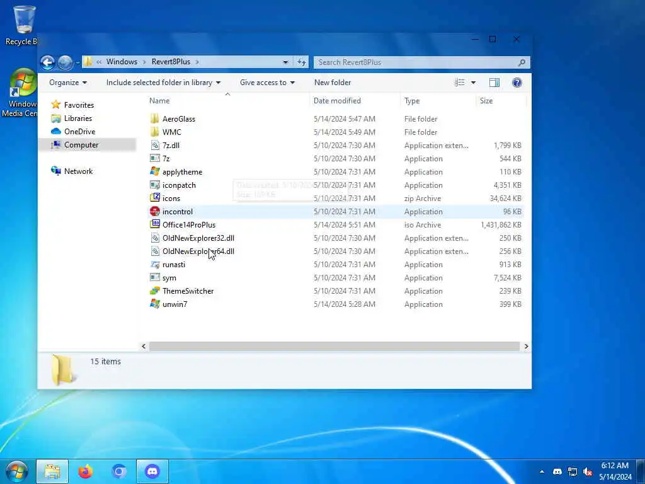The width and height of the screenshot is (645, 484).
Task: Show hidden system tray icons arrow
Action: pos(542,471)
